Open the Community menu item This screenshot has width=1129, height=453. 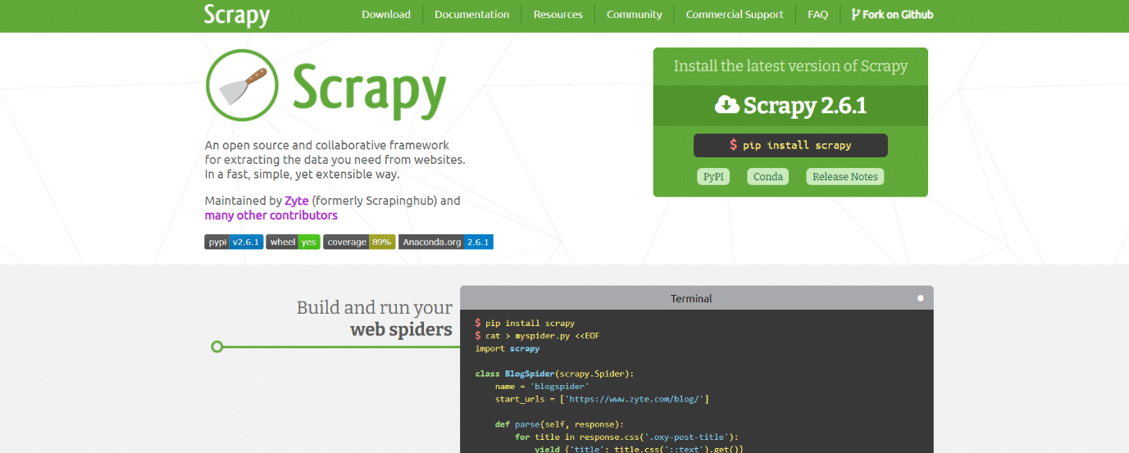tap(635, 15)
